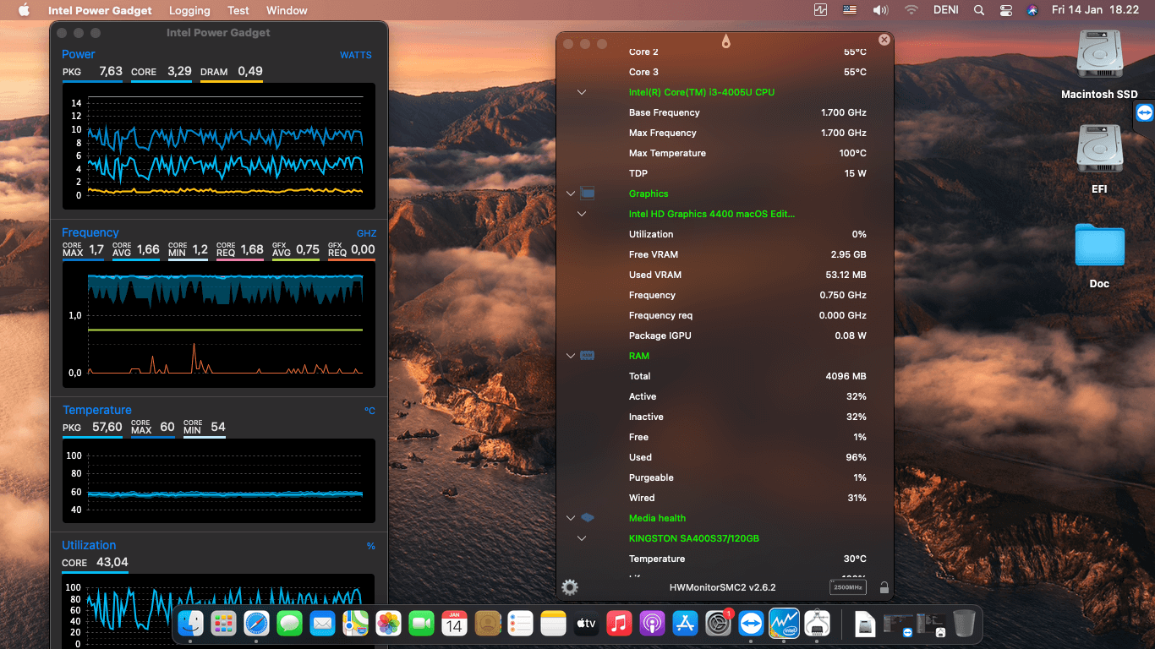Open HWMonitorSMC2 settings gear

click(x=570, y=587)
